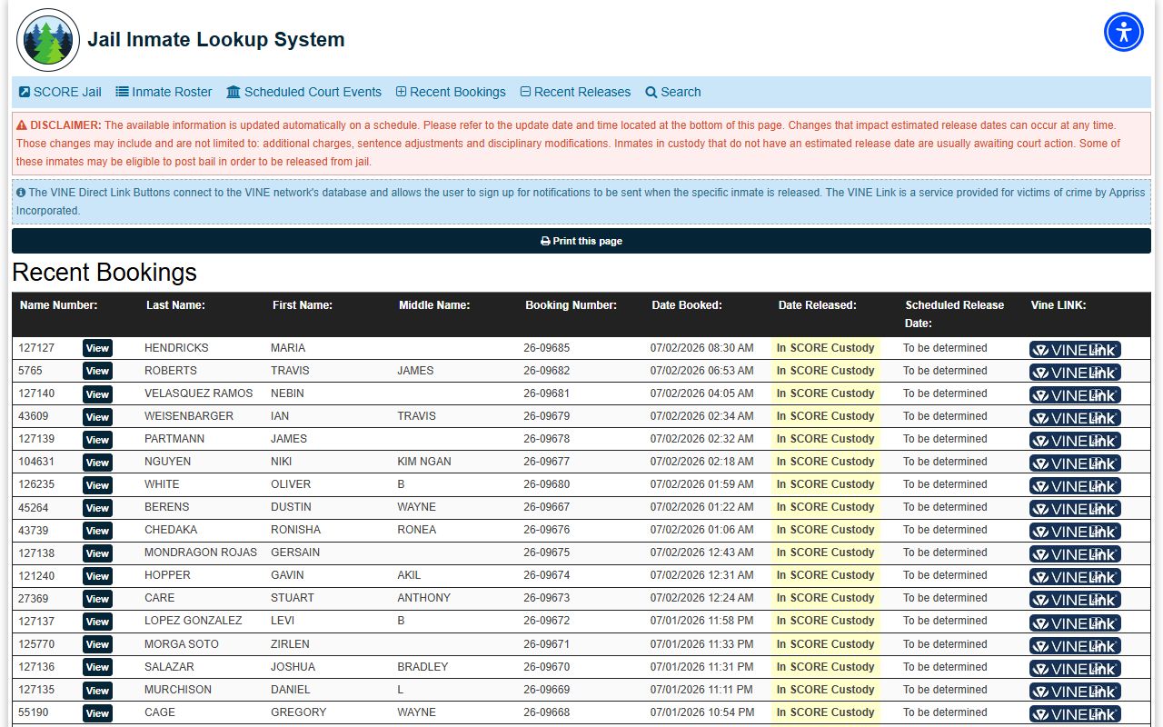The width and height of the screenshot is (1163, 727).
Task: Select booking number 26-09685
Action: tap(547, 348)
